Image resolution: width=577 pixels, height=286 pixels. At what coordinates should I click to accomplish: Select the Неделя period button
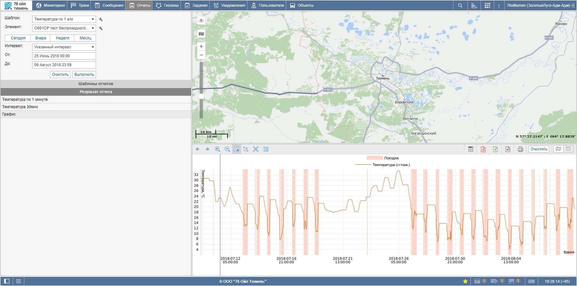[x=62, y=38]
